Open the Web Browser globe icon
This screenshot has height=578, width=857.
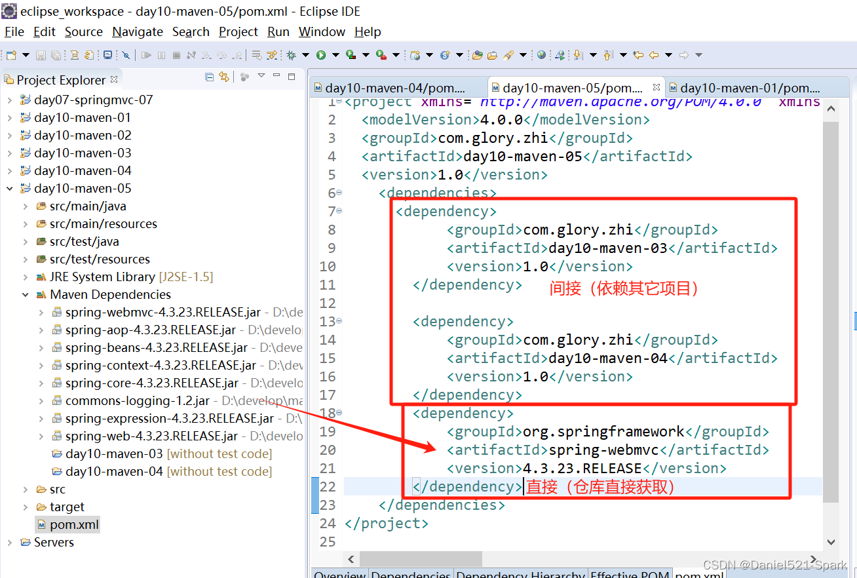tap(541, 55)
